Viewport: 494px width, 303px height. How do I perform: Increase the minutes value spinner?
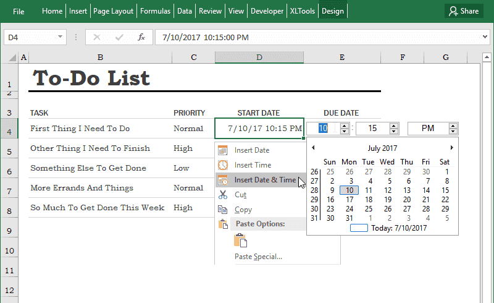coord(394,126)
